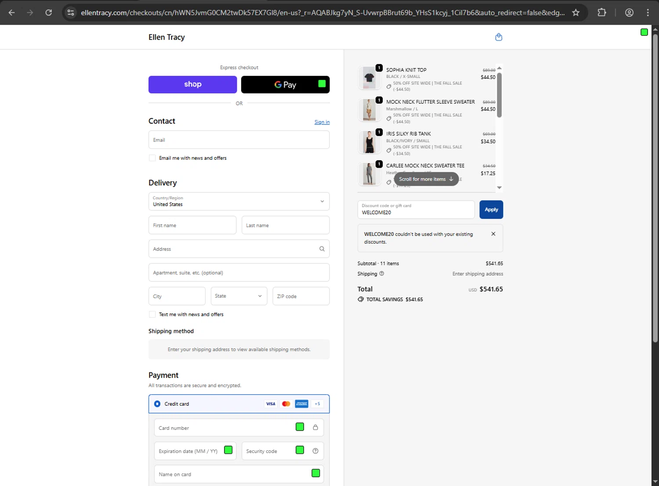
Task: Bookmark this page with the star icon
Action: click(576, 13)
